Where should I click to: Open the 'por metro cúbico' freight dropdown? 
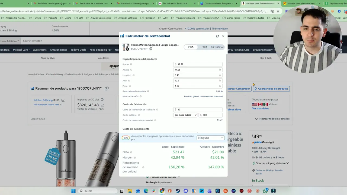pyautogui.click(x=185, y=115)
